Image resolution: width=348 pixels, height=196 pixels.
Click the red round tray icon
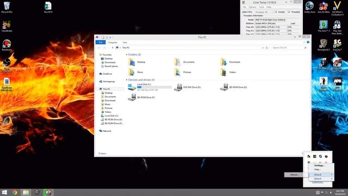pos(326,156)
